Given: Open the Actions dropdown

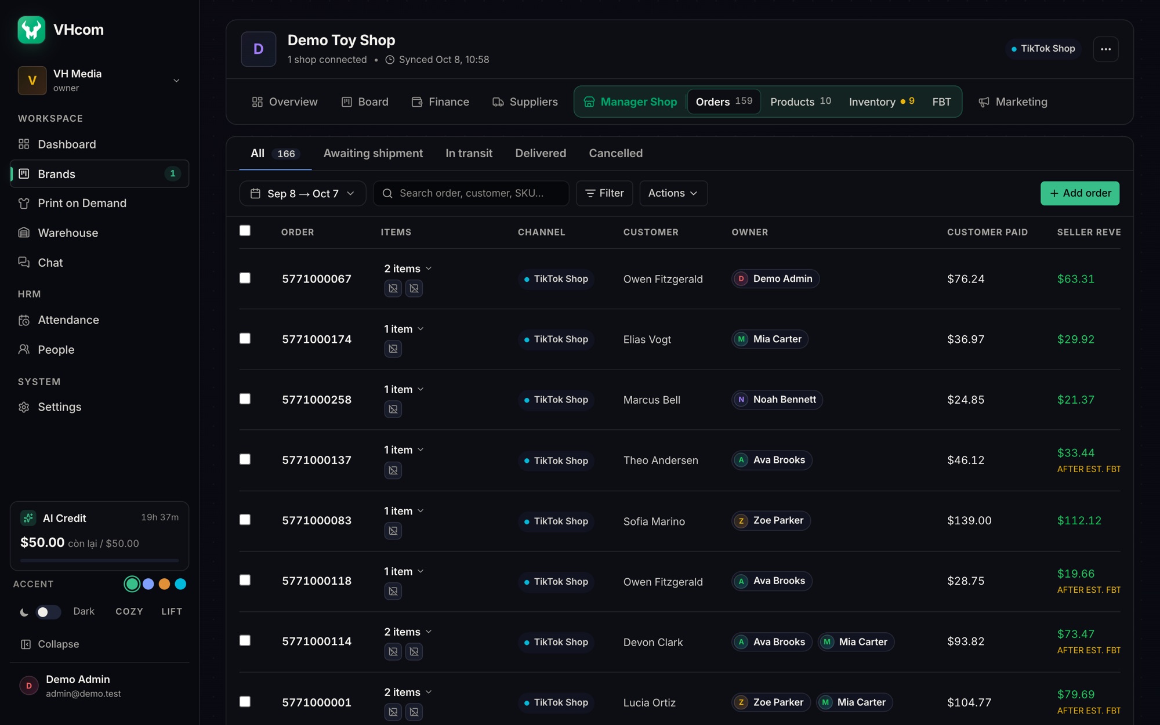Looking at the screenshot, I should tap(673, 193).
